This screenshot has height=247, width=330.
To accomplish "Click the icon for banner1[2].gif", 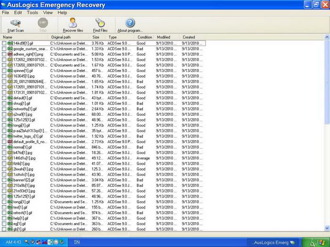I will pos(10,180).
